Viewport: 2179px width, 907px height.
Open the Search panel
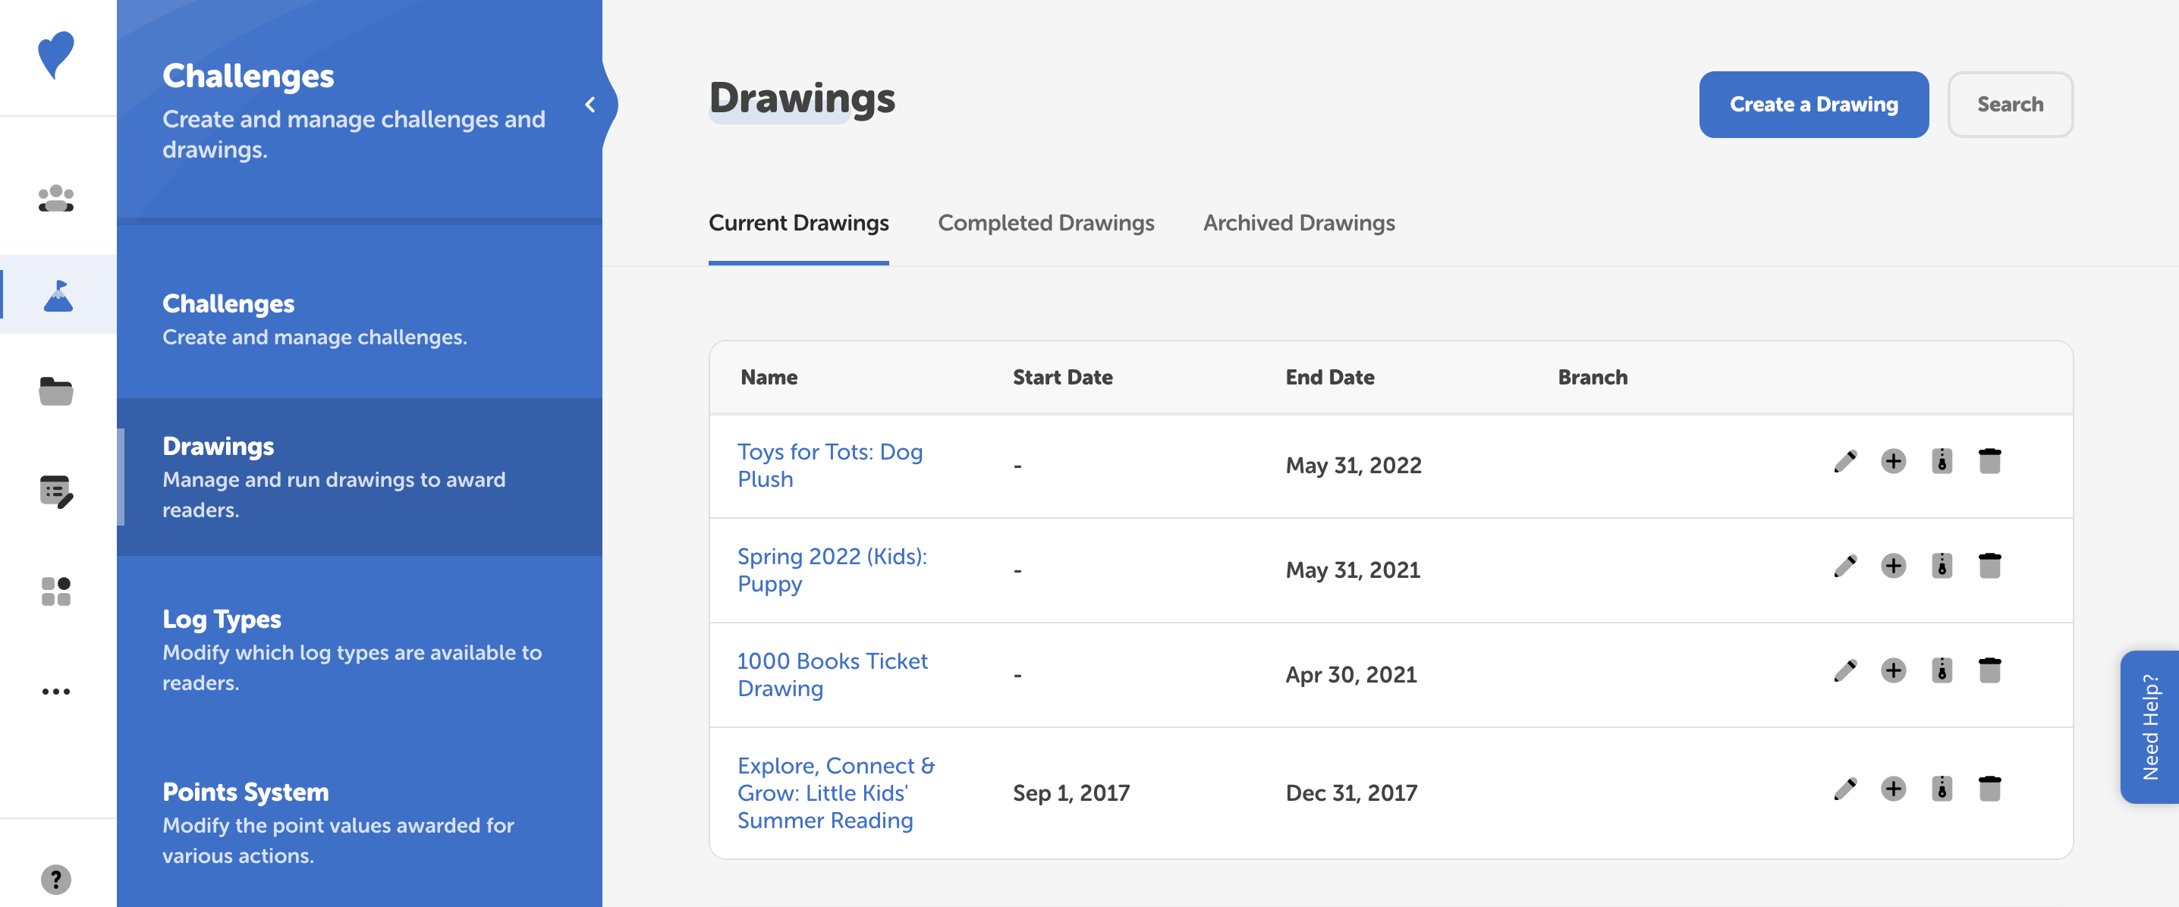(x=2011, y=104)
